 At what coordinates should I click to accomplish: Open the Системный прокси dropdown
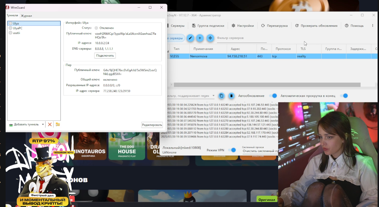pyautogui.click(x=260, y=151)
